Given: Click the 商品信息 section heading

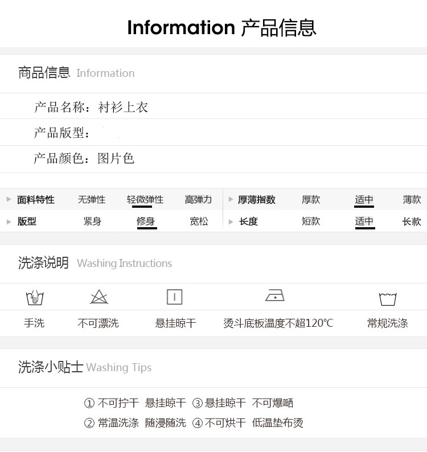Looking at the screenshot, I should 44,72.
